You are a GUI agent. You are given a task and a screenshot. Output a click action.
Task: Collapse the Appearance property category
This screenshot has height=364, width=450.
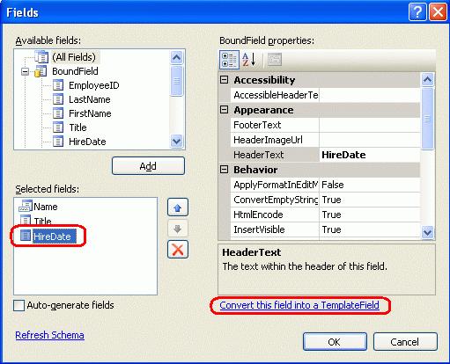(225, 110)
